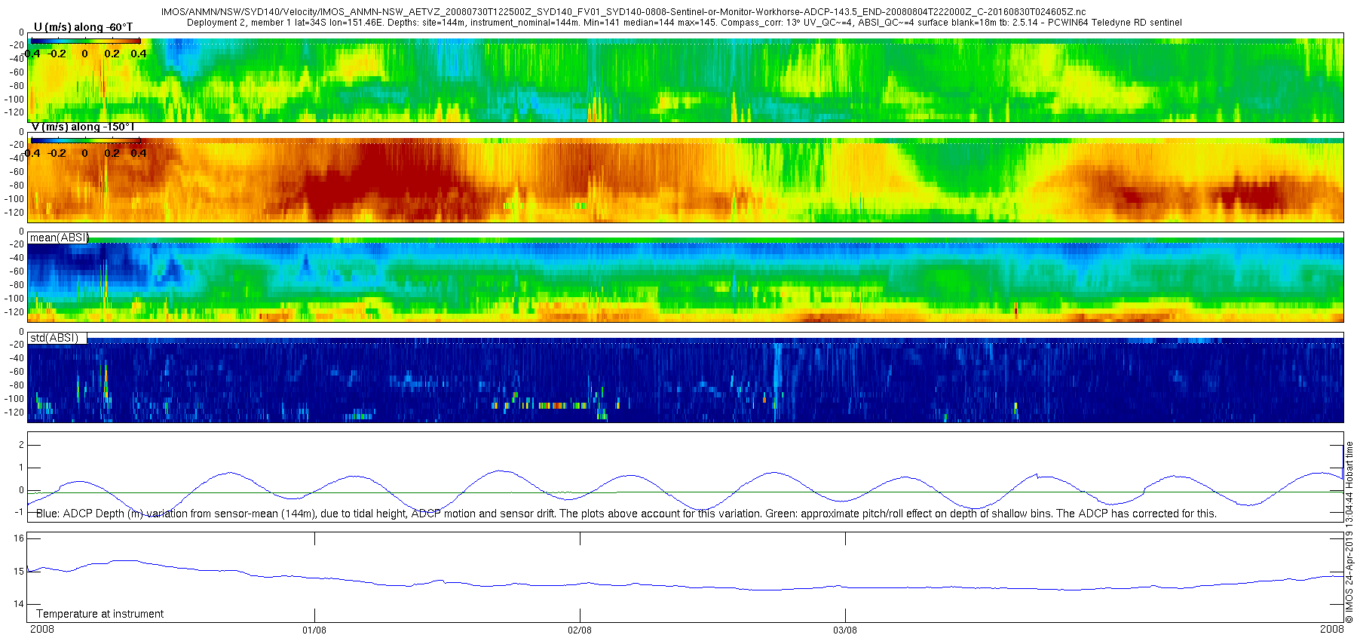Image resolution: width=1357 pixels, height=641 pixels.
Task: Click the '02/08' date tick label
Action: [580, 630]
